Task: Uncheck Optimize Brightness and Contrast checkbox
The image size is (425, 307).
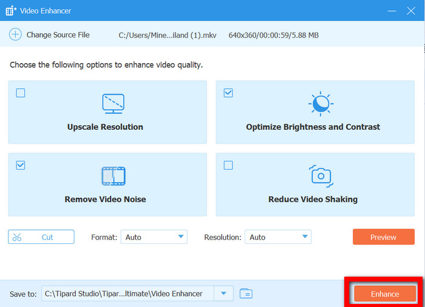Action: coord(228,93)
